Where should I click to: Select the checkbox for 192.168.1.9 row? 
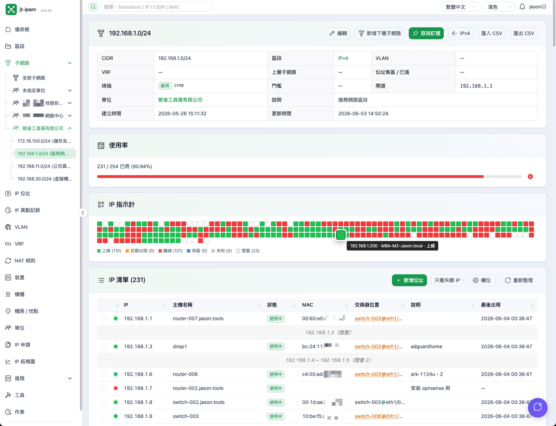[104, 416]
